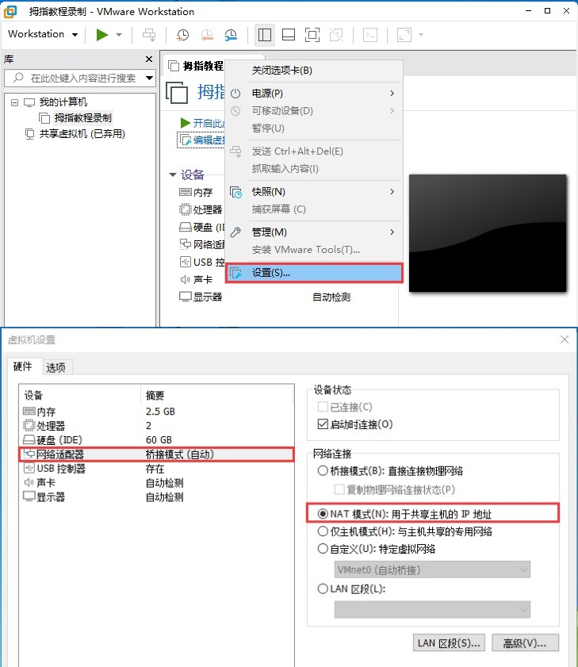This screenshot has height=667, width=578.
Task: Open 电源(P) submenu in context menu
Action: tap(314, 93)
